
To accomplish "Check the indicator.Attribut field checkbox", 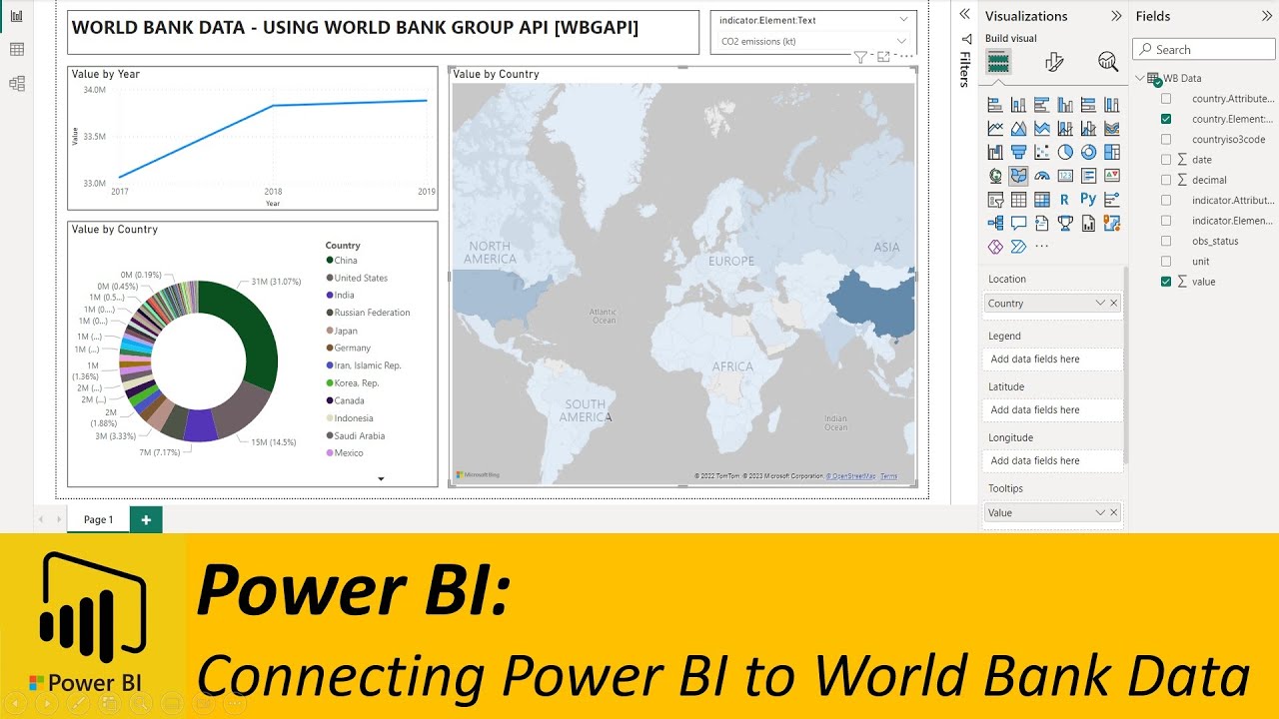I will 1166,201.
